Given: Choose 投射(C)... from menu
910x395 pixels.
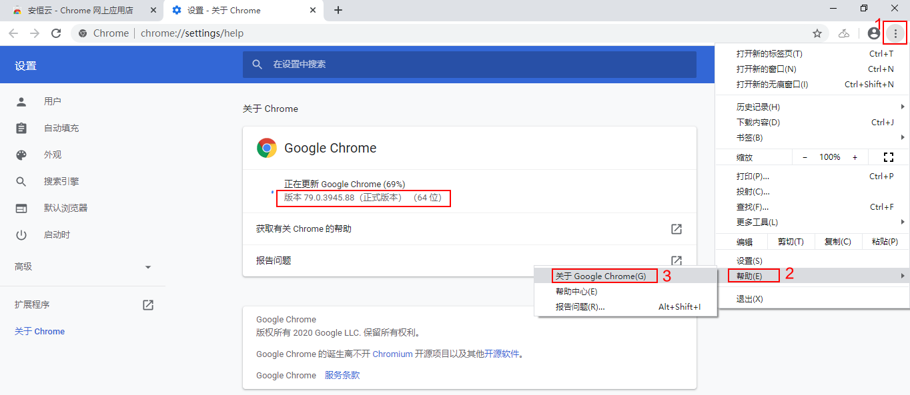Looking at the screenshot, I should tap(812, 192).
